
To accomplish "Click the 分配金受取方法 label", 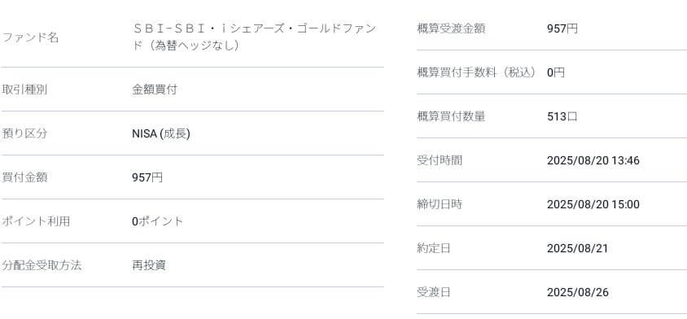I will click(x=42, y=265).
